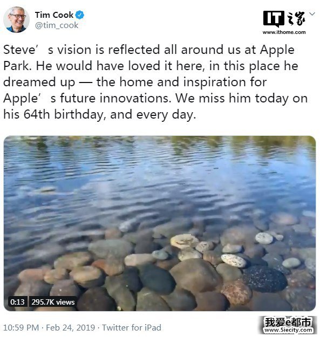Click the white speckled stone in video

(234, 260)
